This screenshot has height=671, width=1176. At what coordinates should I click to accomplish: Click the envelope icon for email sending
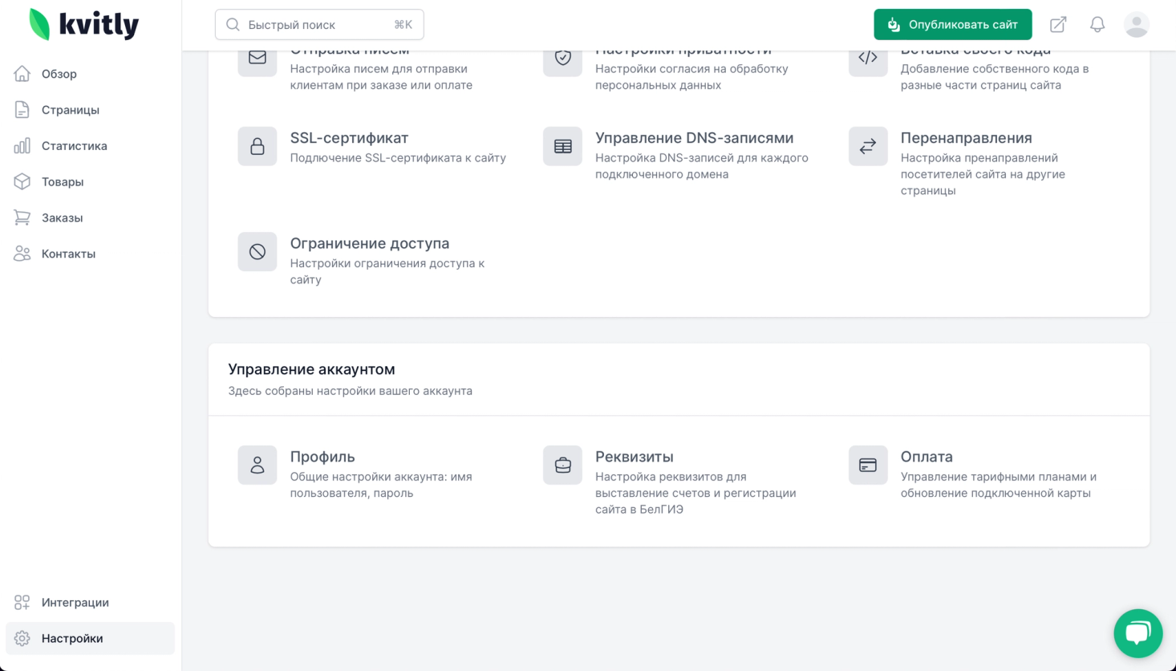(x=258, y=59)
